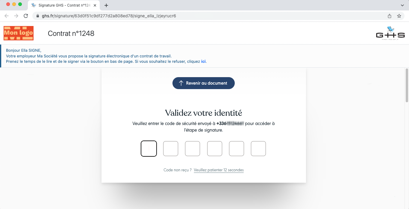Click the GHS logo at top right

(x=390, y=33)
